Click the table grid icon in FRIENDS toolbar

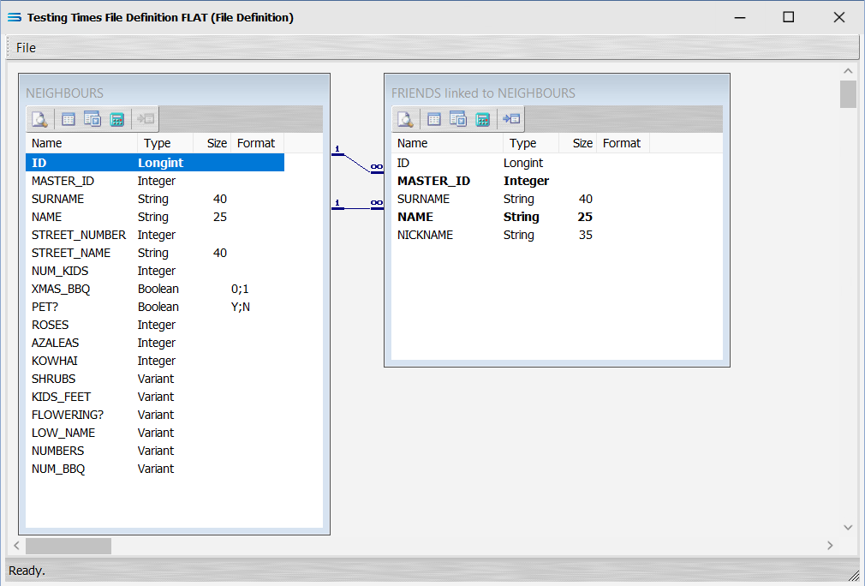[434, 119]
